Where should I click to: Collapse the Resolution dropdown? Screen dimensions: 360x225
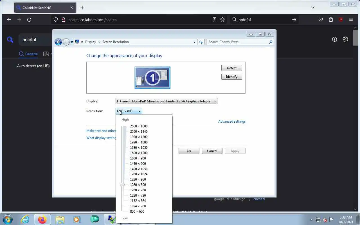click(x=129, y=111)
